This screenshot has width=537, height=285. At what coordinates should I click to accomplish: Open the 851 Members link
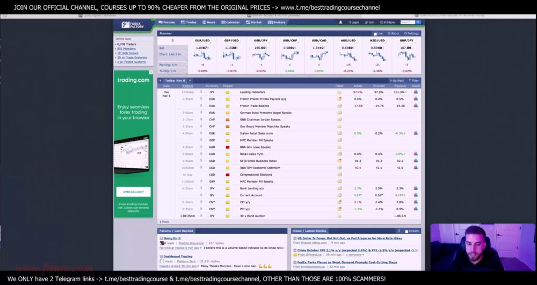(126, 49)
